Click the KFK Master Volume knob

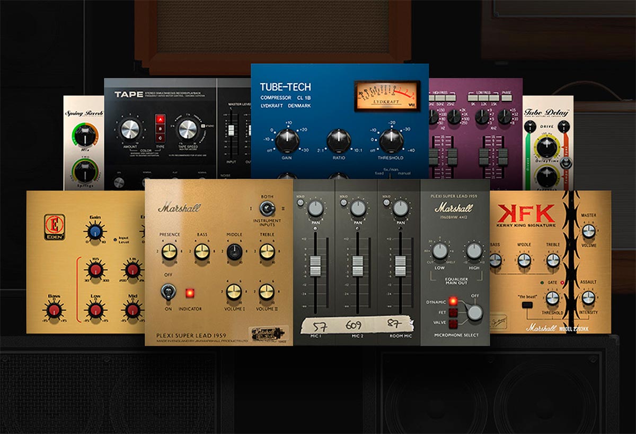point(588,231)
